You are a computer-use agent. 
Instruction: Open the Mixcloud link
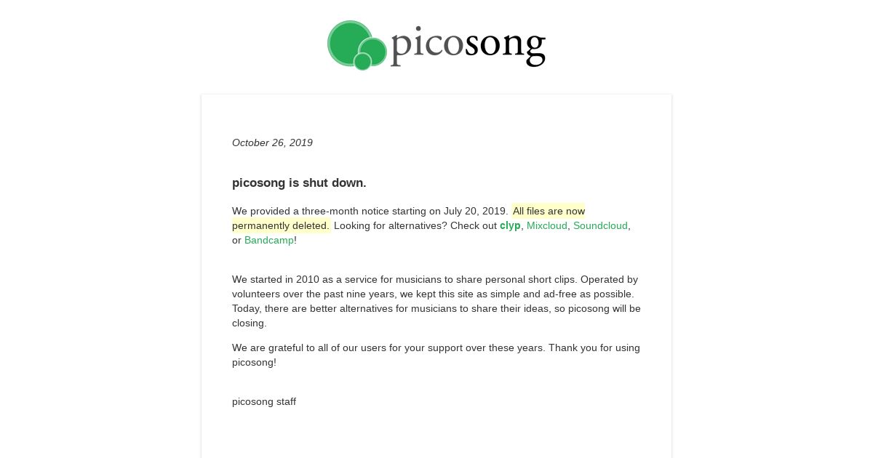coord(547,225)
